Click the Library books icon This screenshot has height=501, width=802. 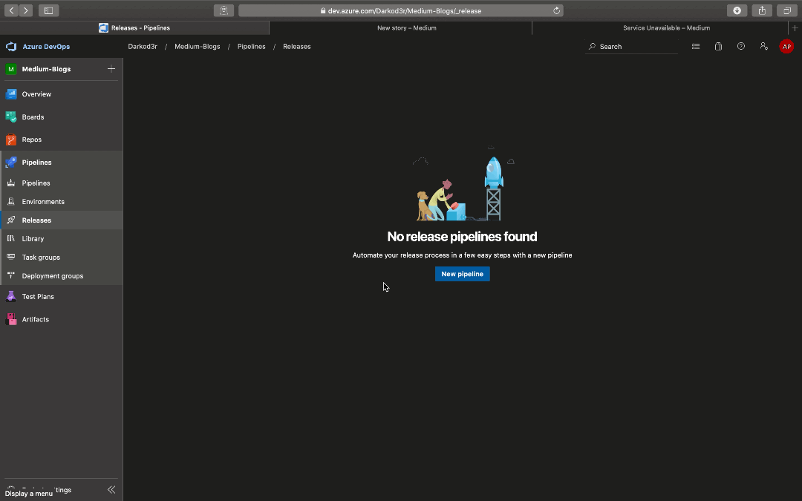point(10,239)
